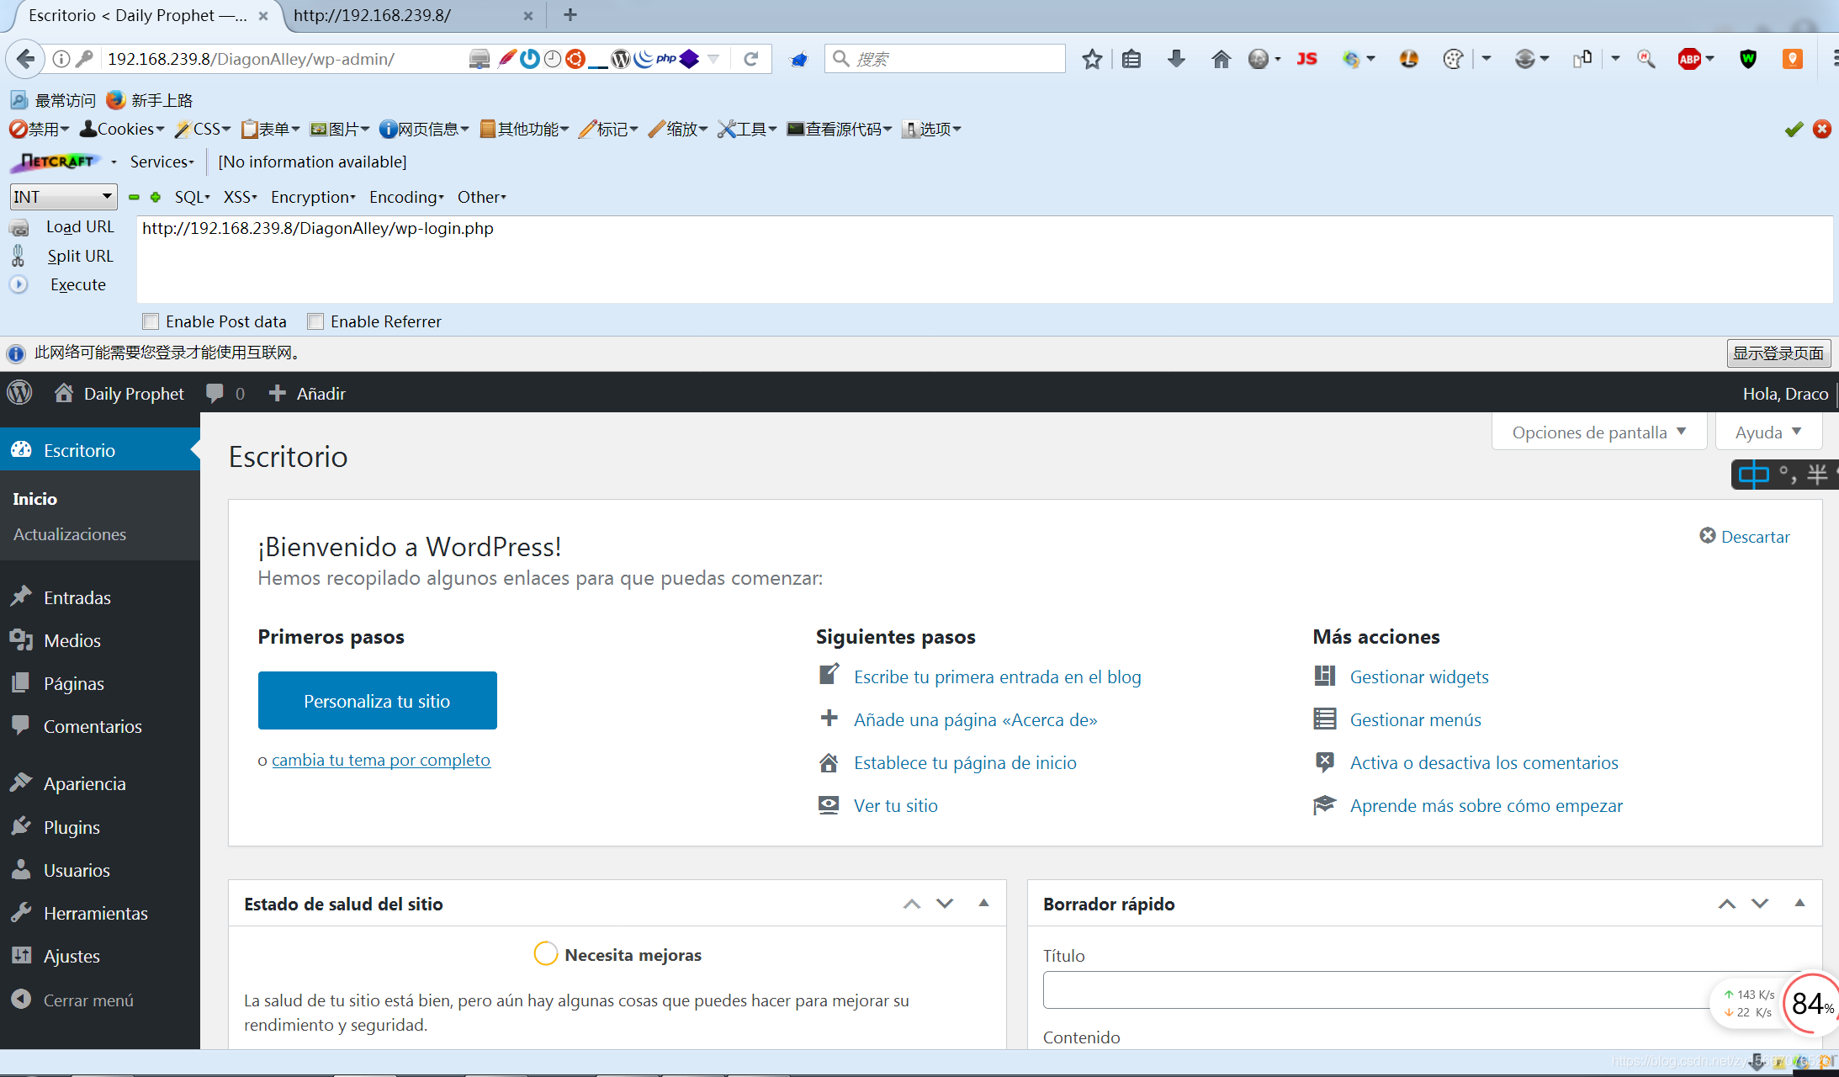Viewport: 1839px width, 1077px height.
Task: Click the magnifier icon with the red H
Action: (x=1646, y=59)
